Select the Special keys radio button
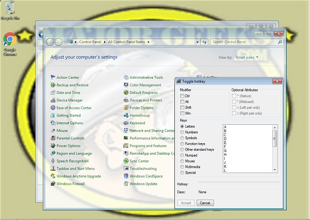 [182, 173]
